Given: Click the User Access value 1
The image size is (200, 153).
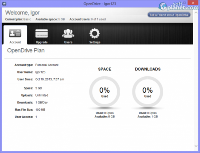Looking at the screenshot, I should click(x=36, y=117).
